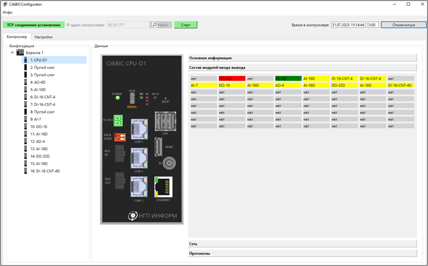
Task: Click the BUS IN connector
Action: (119, 154)
